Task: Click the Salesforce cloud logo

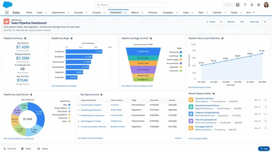Action: (x=7, y=5)
